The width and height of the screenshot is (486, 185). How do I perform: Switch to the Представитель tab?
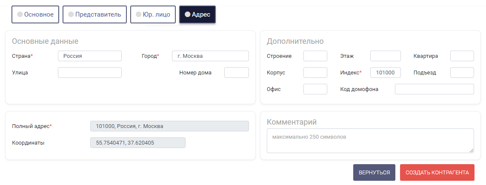[x=94, y=14]
